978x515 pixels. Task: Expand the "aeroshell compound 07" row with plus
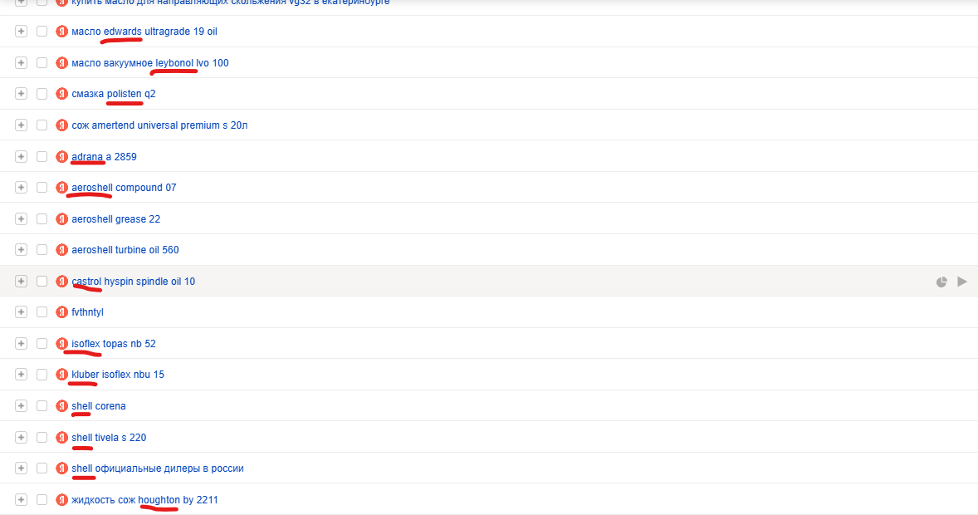(x=22, y=188)
